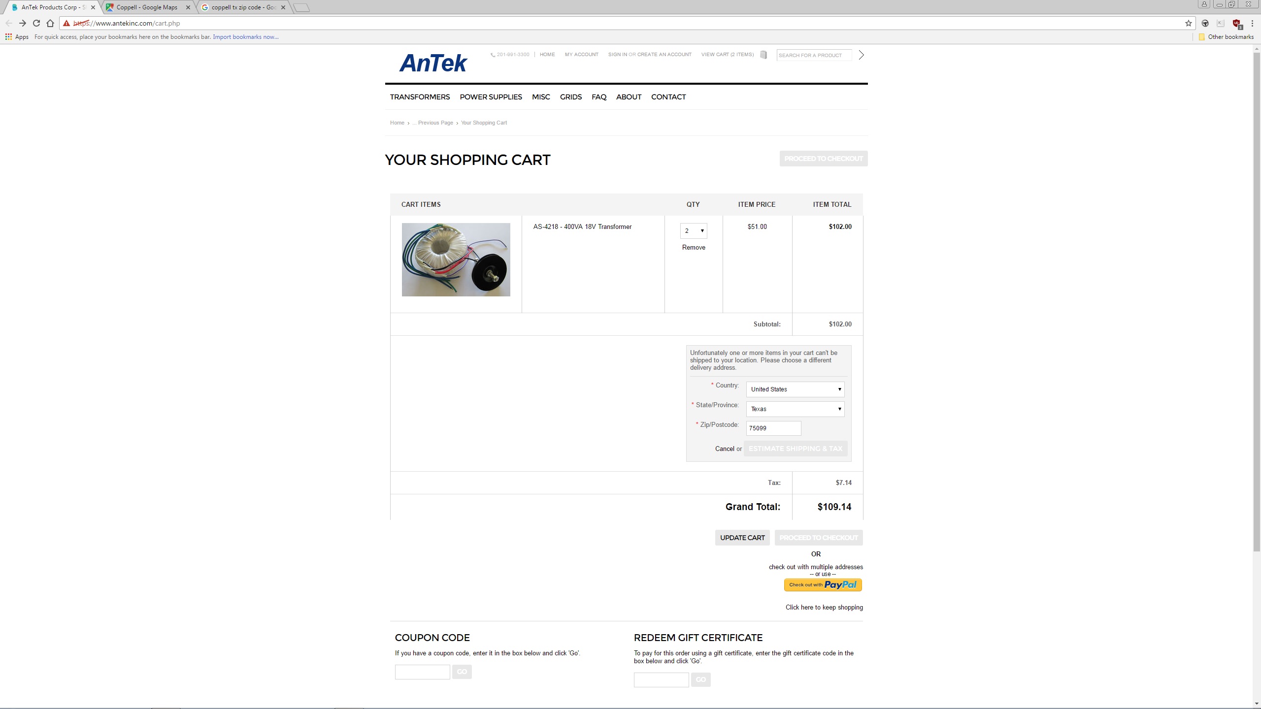Viewport: 1261px width, 709px height.
Task: Open the browser home page icon
Action: click(x=50, y=23)
